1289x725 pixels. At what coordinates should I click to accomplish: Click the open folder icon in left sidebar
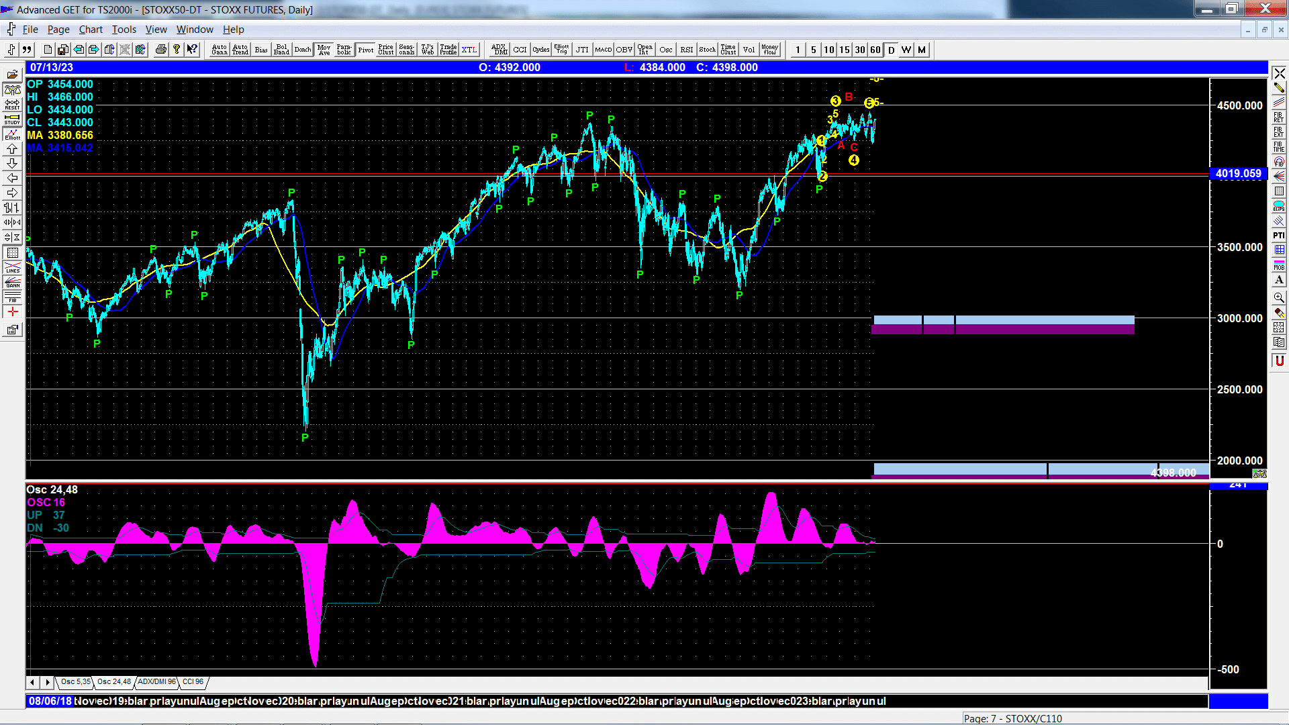(x=13, y=75)
